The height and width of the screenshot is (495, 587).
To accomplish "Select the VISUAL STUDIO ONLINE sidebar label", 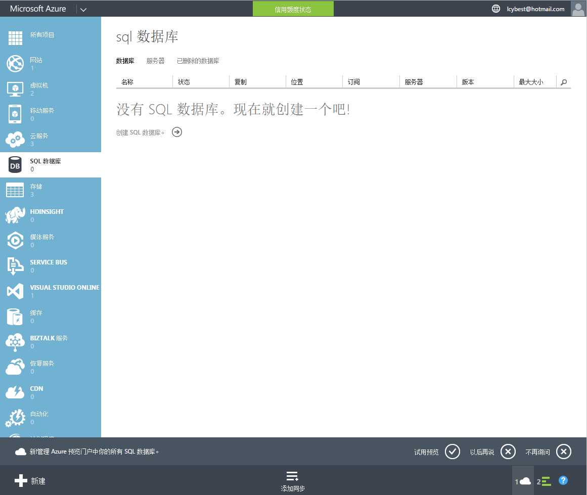I will click(64, 288).
